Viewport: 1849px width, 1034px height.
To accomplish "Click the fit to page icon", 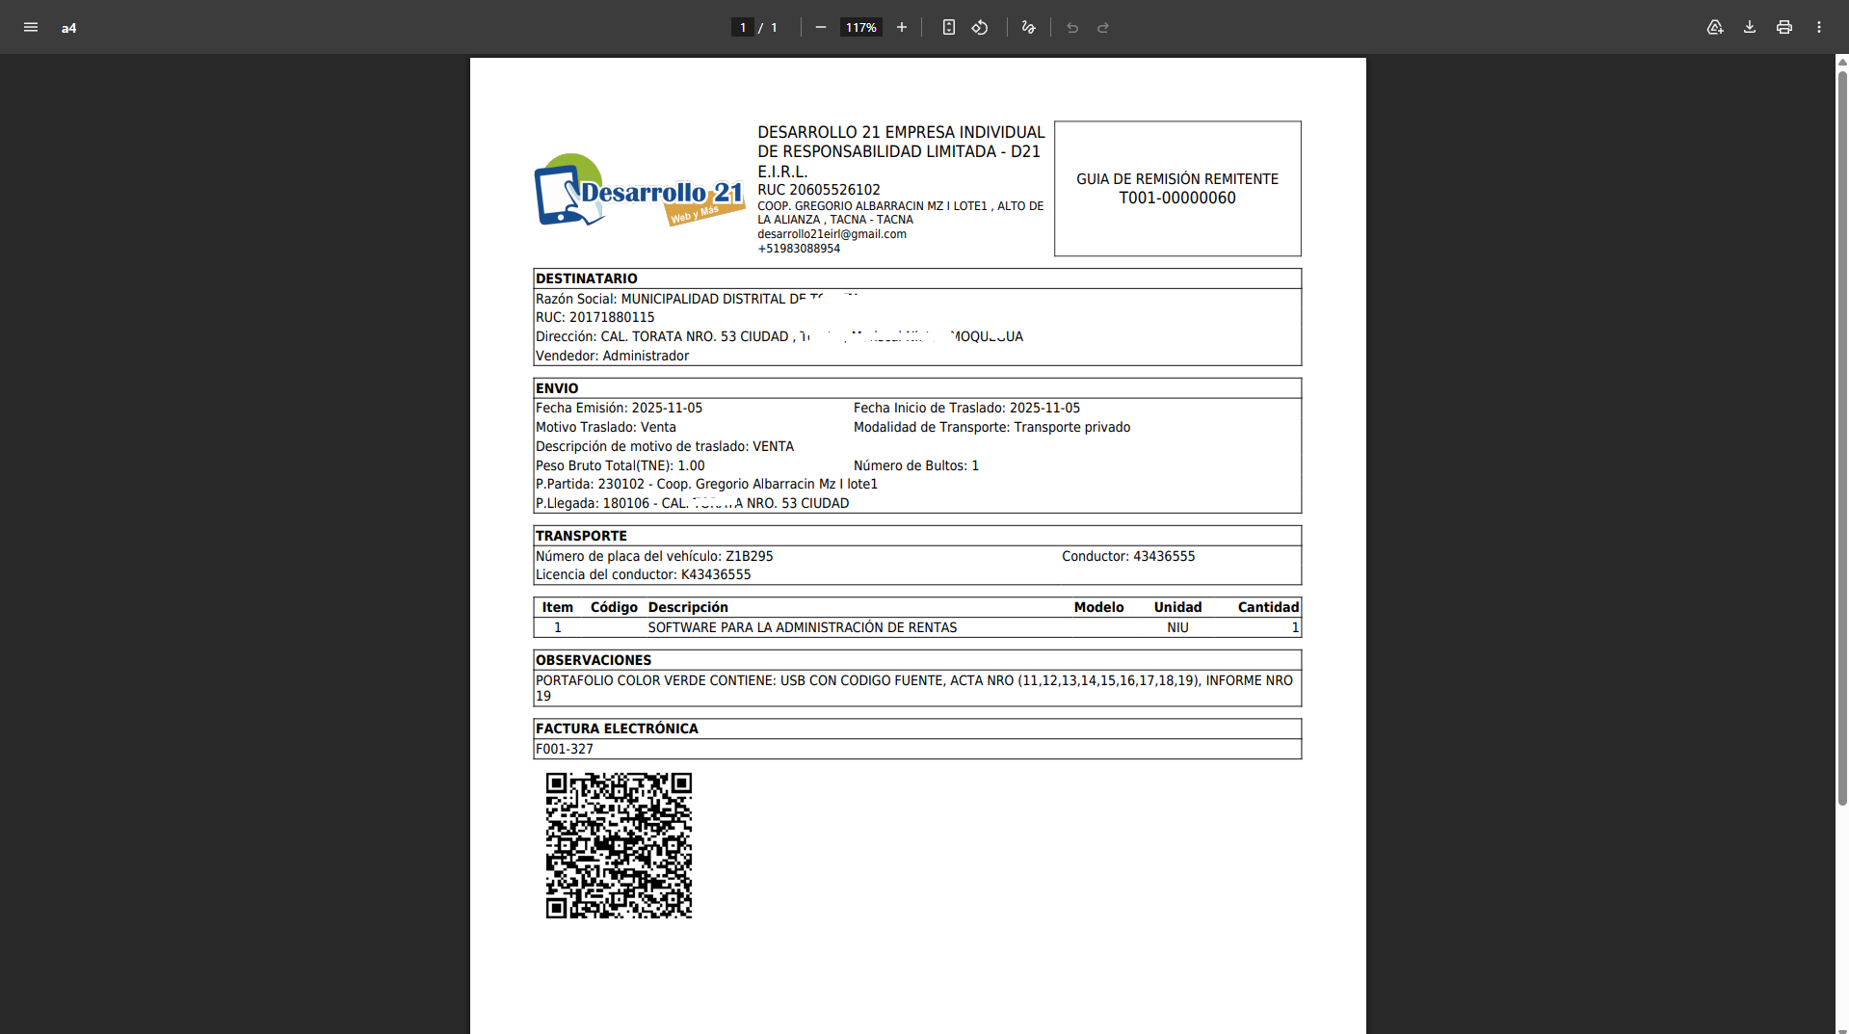I will coord(949,27).
